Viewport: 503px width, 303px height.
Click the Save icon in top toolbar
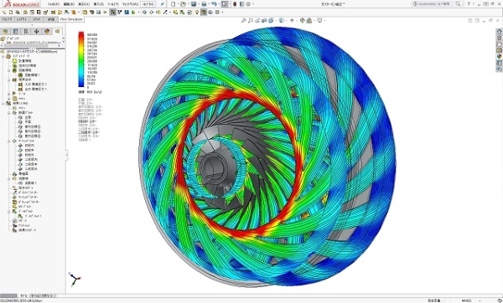point(194,4)
